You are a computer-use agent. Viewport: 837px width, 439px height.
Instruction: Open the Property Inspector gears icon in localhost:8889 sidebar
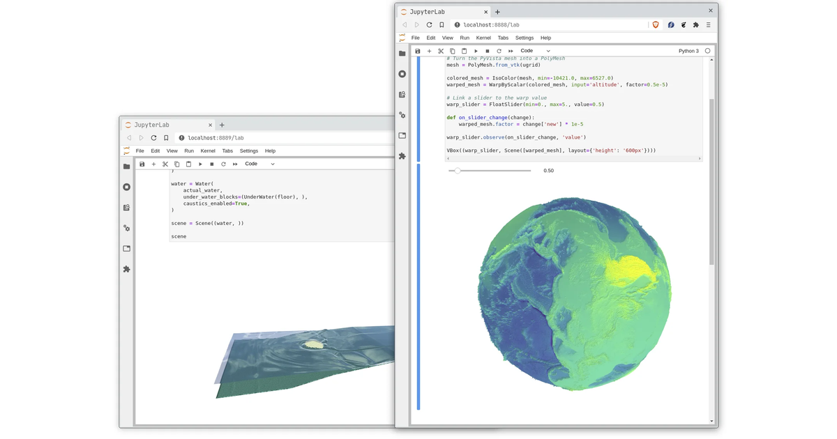coord(126,228)
